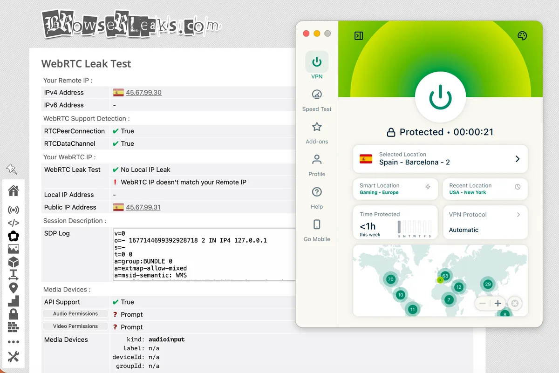Open the Speed Test section
The image size is (559, 373).
coord(317,100)
